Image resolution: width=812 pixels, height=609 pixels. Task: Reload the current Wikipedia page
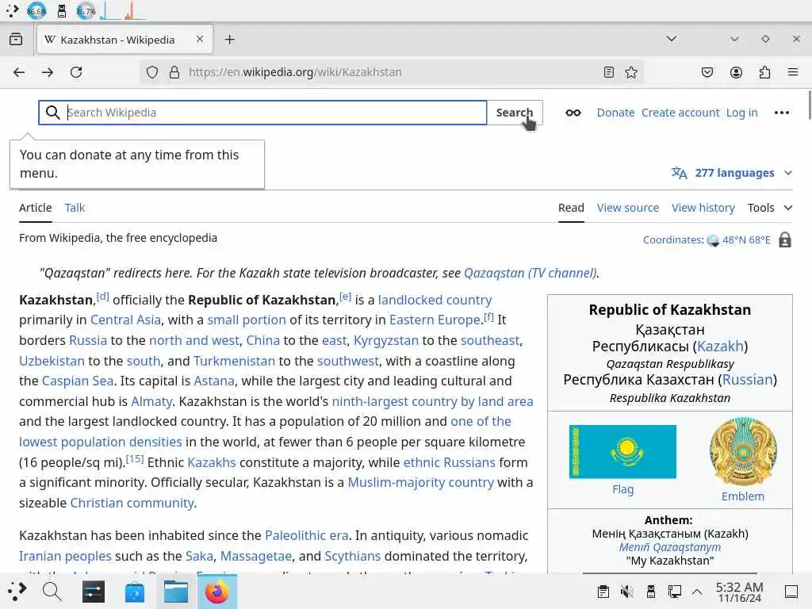tap(76, 72)
